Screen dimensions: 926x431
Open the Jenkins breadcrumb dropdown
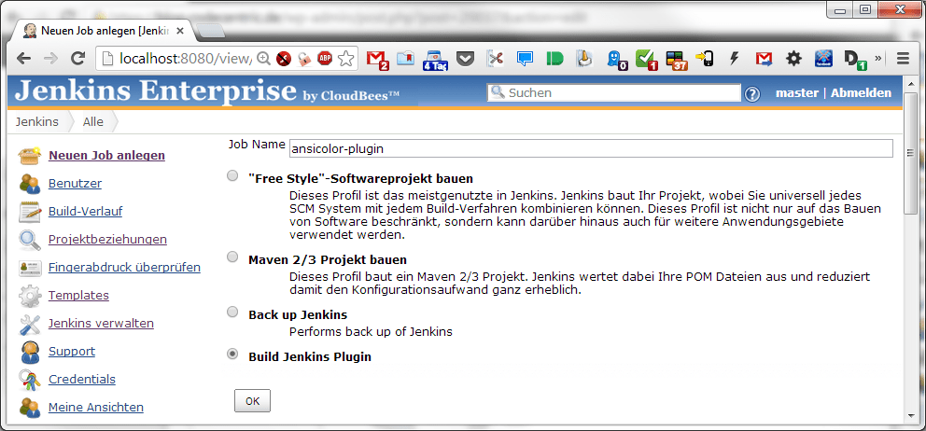coord(37,121)
